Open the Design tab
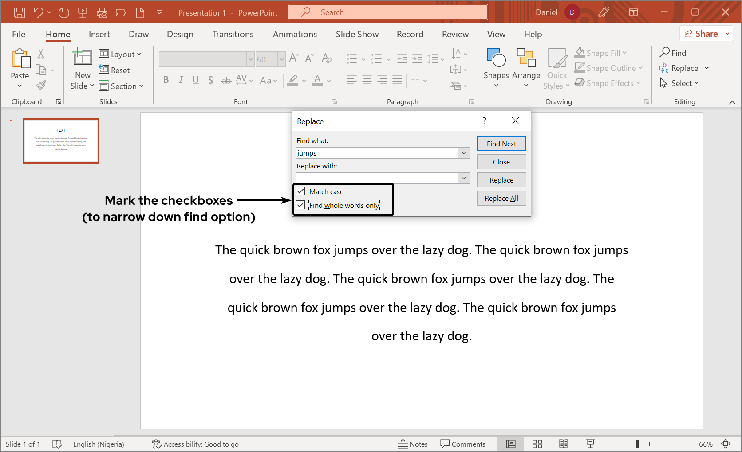The height and width of the screenshot is (452, 742). 180,34
